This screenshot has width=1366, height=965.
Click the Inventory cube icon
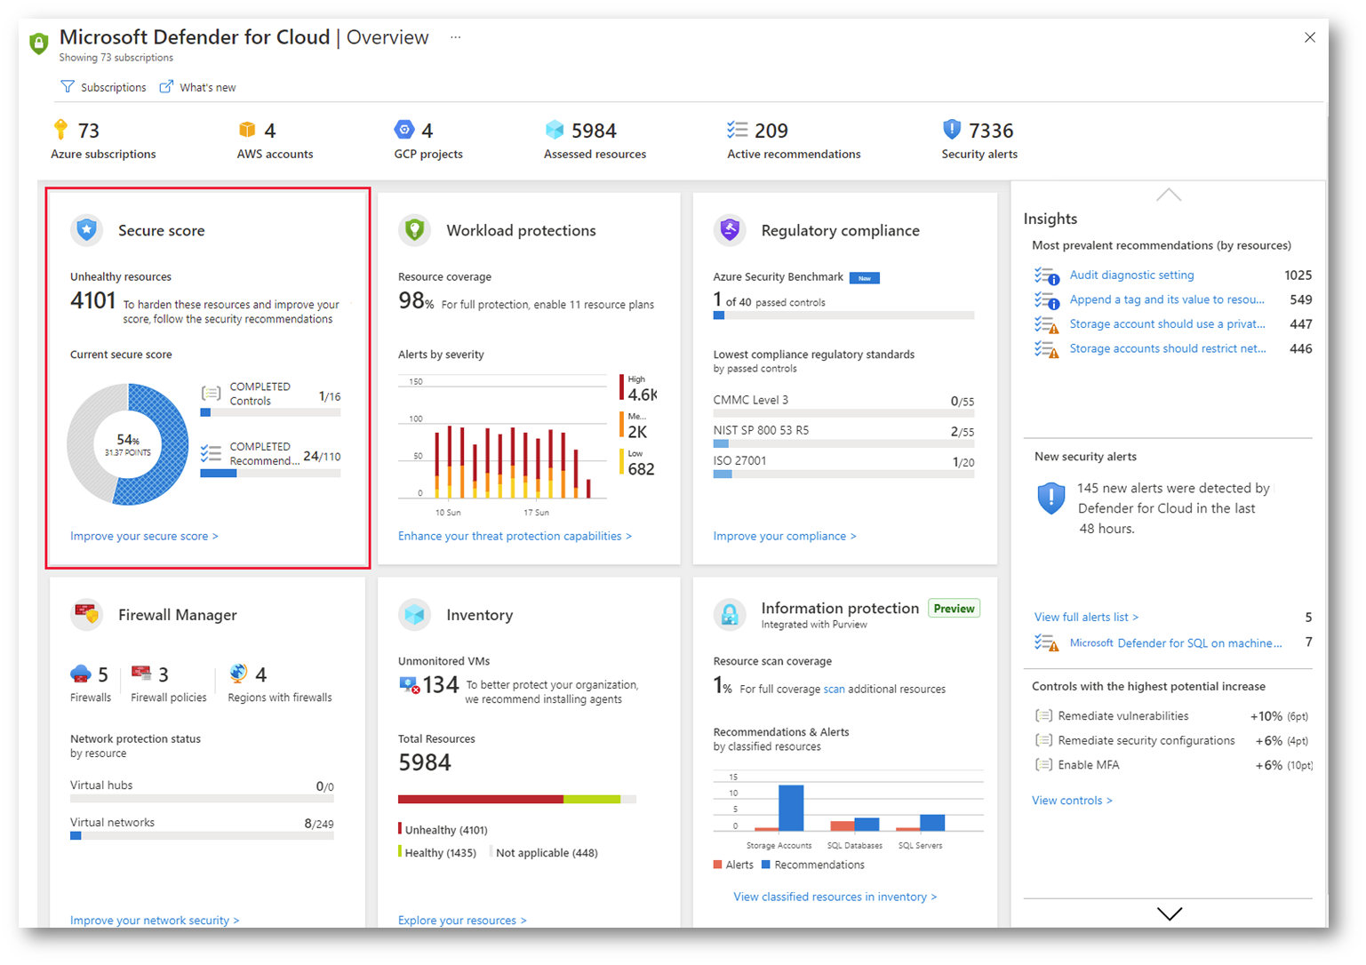tap(415, 614)
